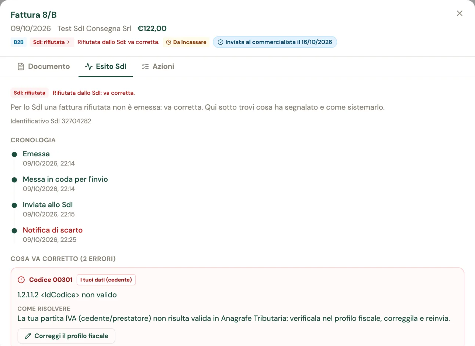Click the 09/10/2026 date in header
Viewport: 475px width, 346px height.
click(x=31, y=28)
